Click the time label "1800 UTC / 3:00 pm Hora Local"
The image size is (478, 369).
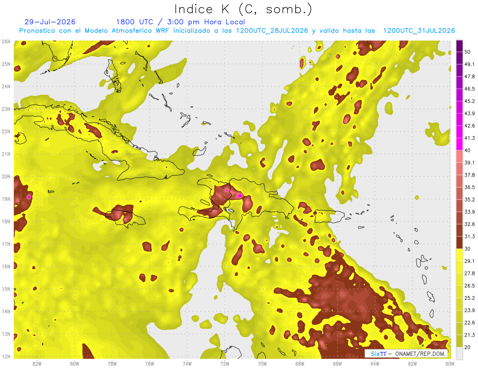tap(180, 22)
